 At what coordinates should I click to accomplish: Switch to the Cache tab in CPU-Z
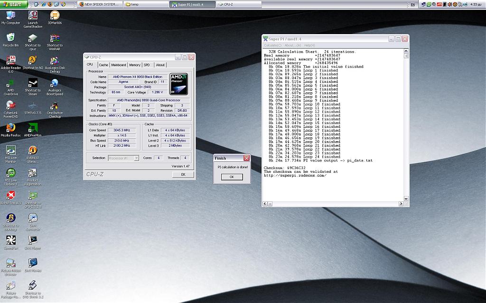point(103,65)
